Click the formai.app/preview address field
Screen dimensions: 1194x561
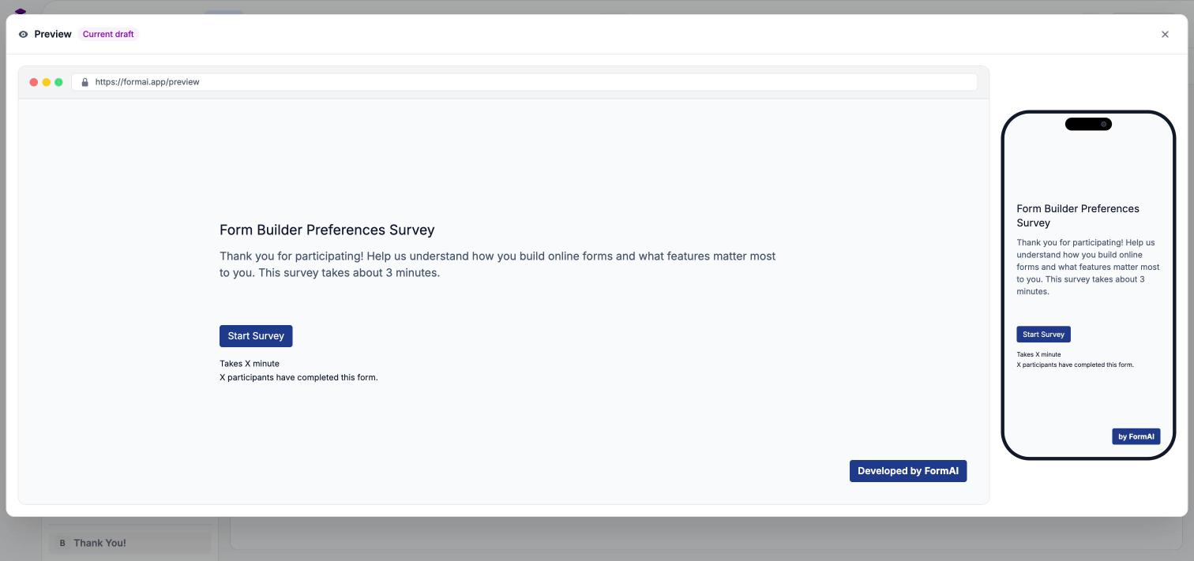pos(524,82)
